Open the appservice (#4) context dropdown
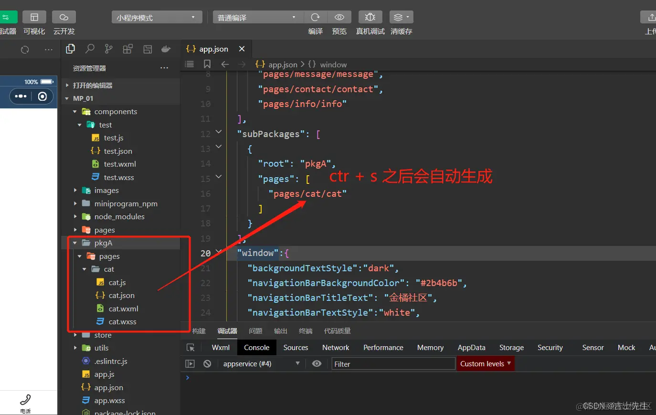The width and height of the screenshot is (656, 415). [x=261, y=364]
